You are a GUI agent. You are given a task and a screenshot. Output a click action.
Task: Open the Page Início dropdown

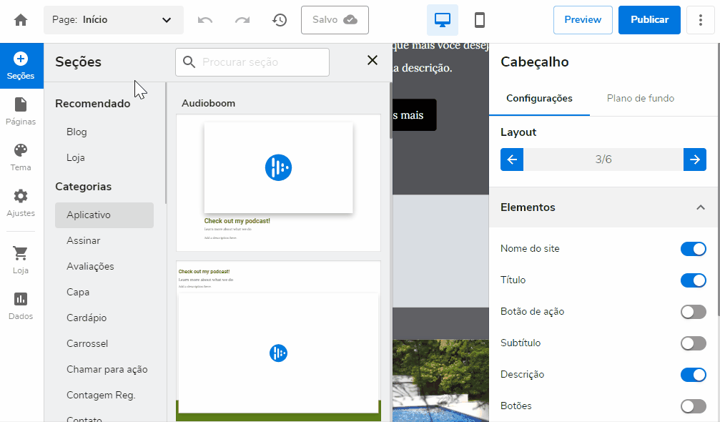pyautogui.click(x=114, y=20)
